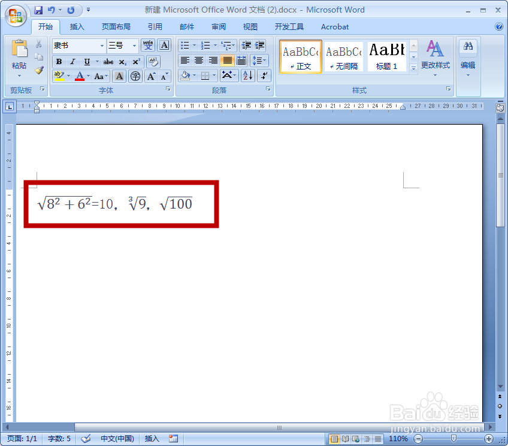Apply red font color
The image size is (508, 446).
click(80, 76)
